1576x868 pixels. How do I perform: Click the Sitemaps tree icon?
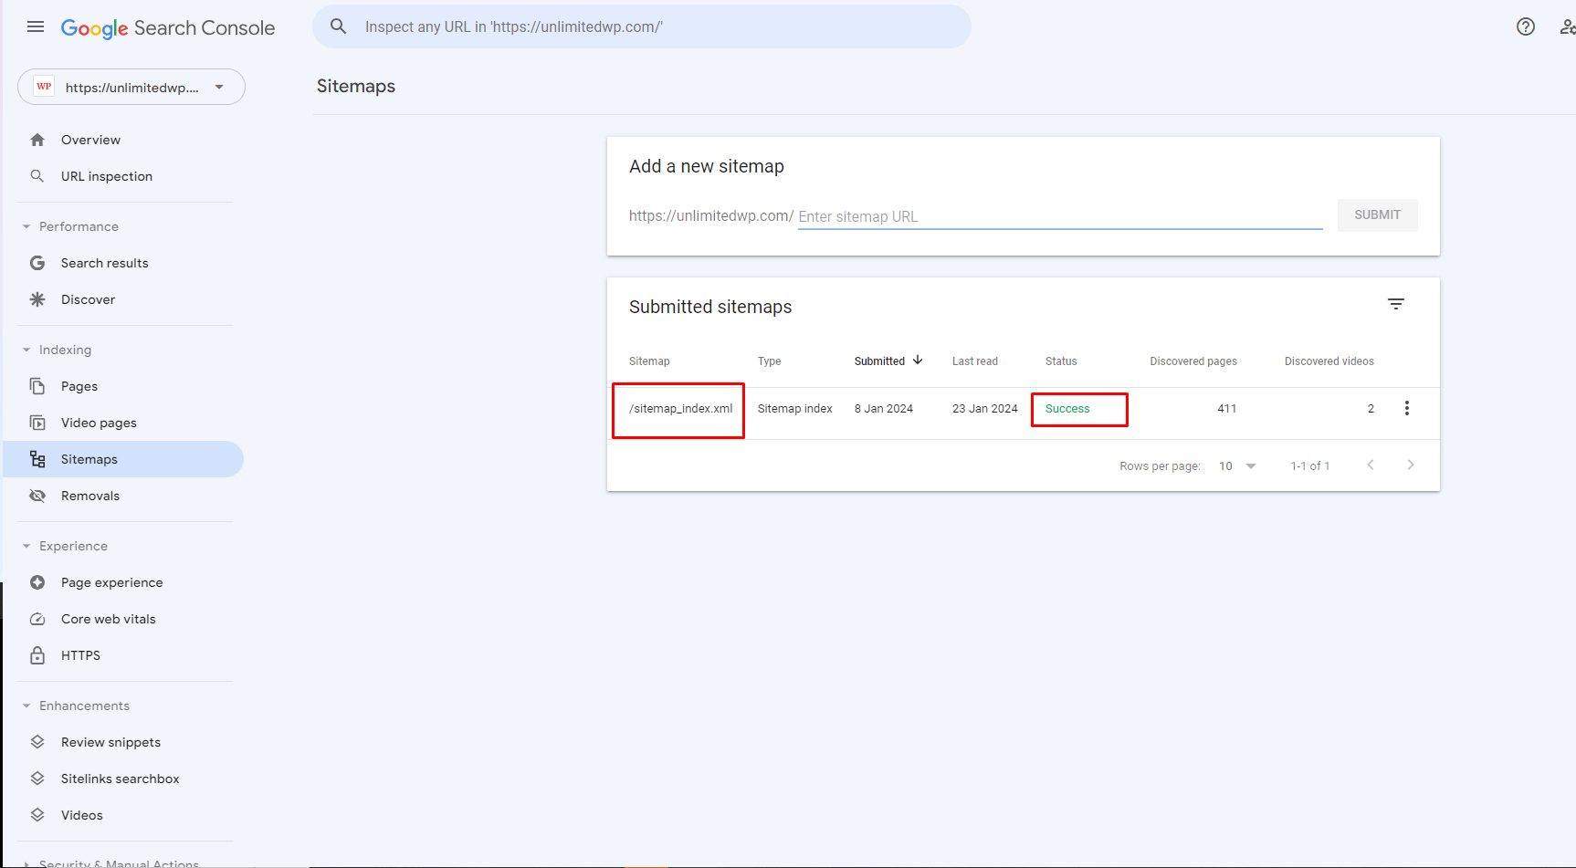pyautogui.click(x=37, y=459)
